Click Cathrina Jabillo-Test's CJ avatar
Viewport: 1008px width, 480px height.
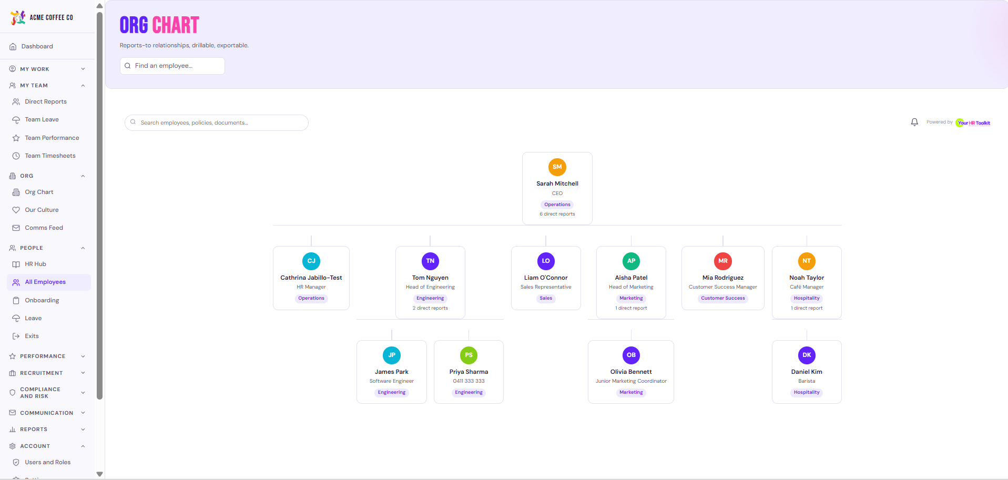[311, 261]
